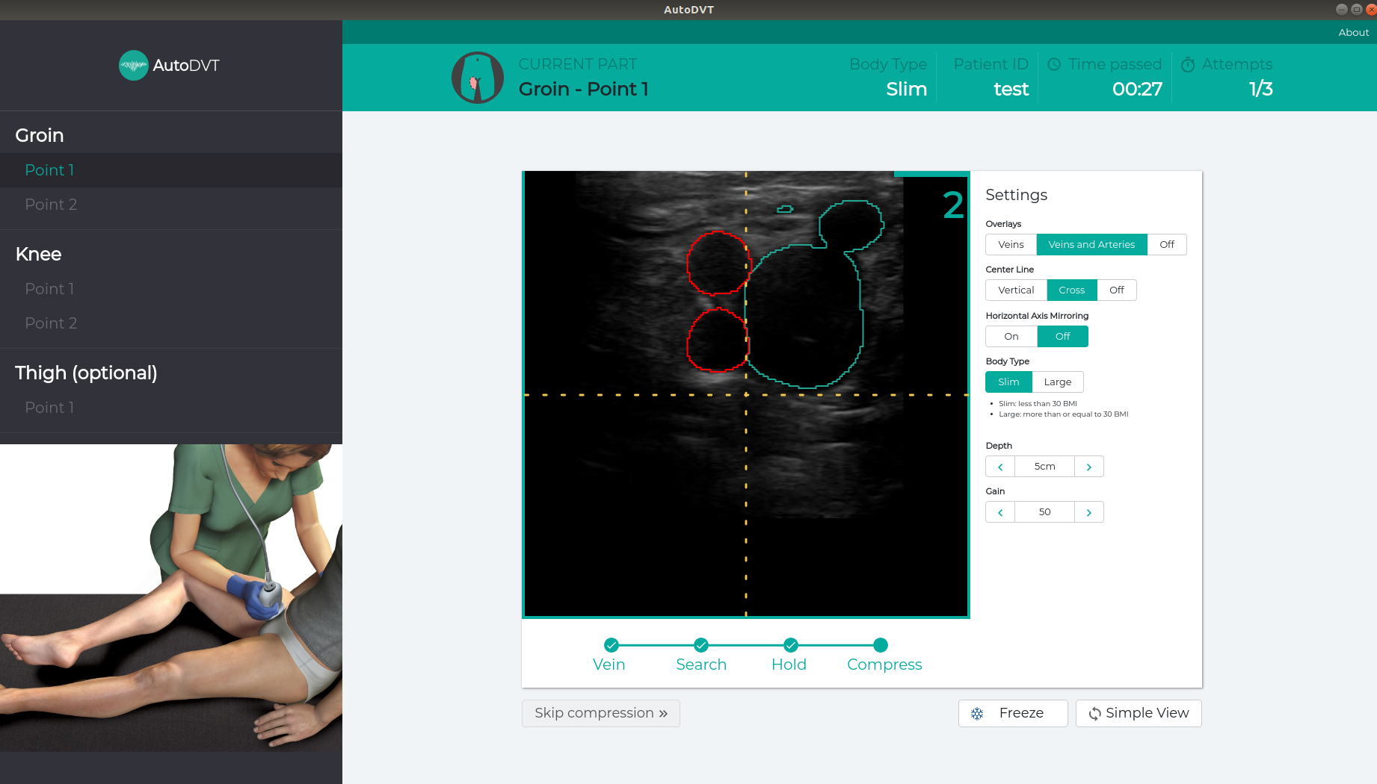Image resolution: width=1377 pixels, height=784 pixels.
Task: Open the About menu
Action: [x=1353, y=32]
